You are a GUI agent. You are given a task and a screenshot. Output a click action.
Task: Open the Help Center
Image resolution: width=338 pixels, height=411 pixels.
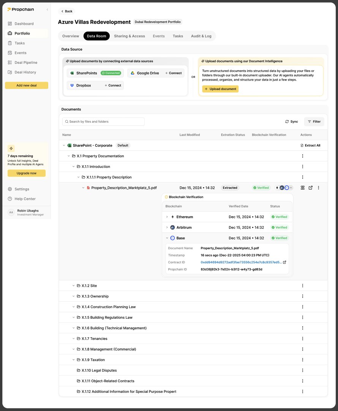click(26, 199)
